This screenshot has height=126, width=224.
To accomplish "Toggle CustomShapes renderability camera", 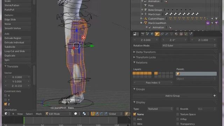I will (217, 19).
